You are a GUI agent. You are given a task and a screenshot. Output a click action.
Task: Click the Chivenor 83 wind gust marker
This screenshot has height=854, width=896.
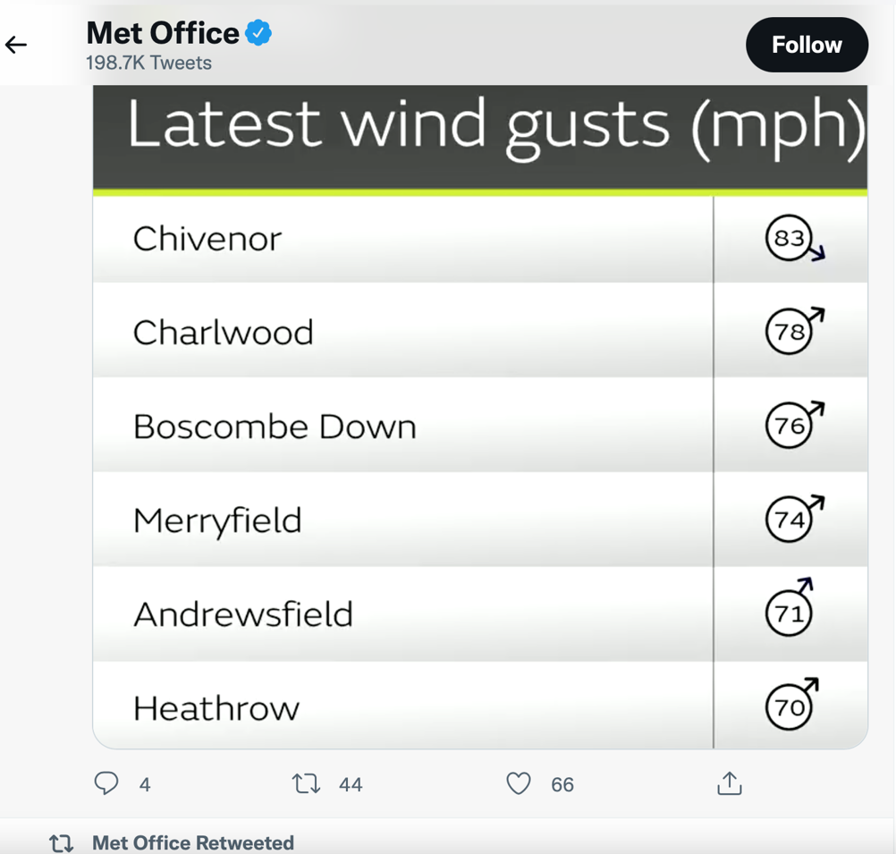(794, 239)
